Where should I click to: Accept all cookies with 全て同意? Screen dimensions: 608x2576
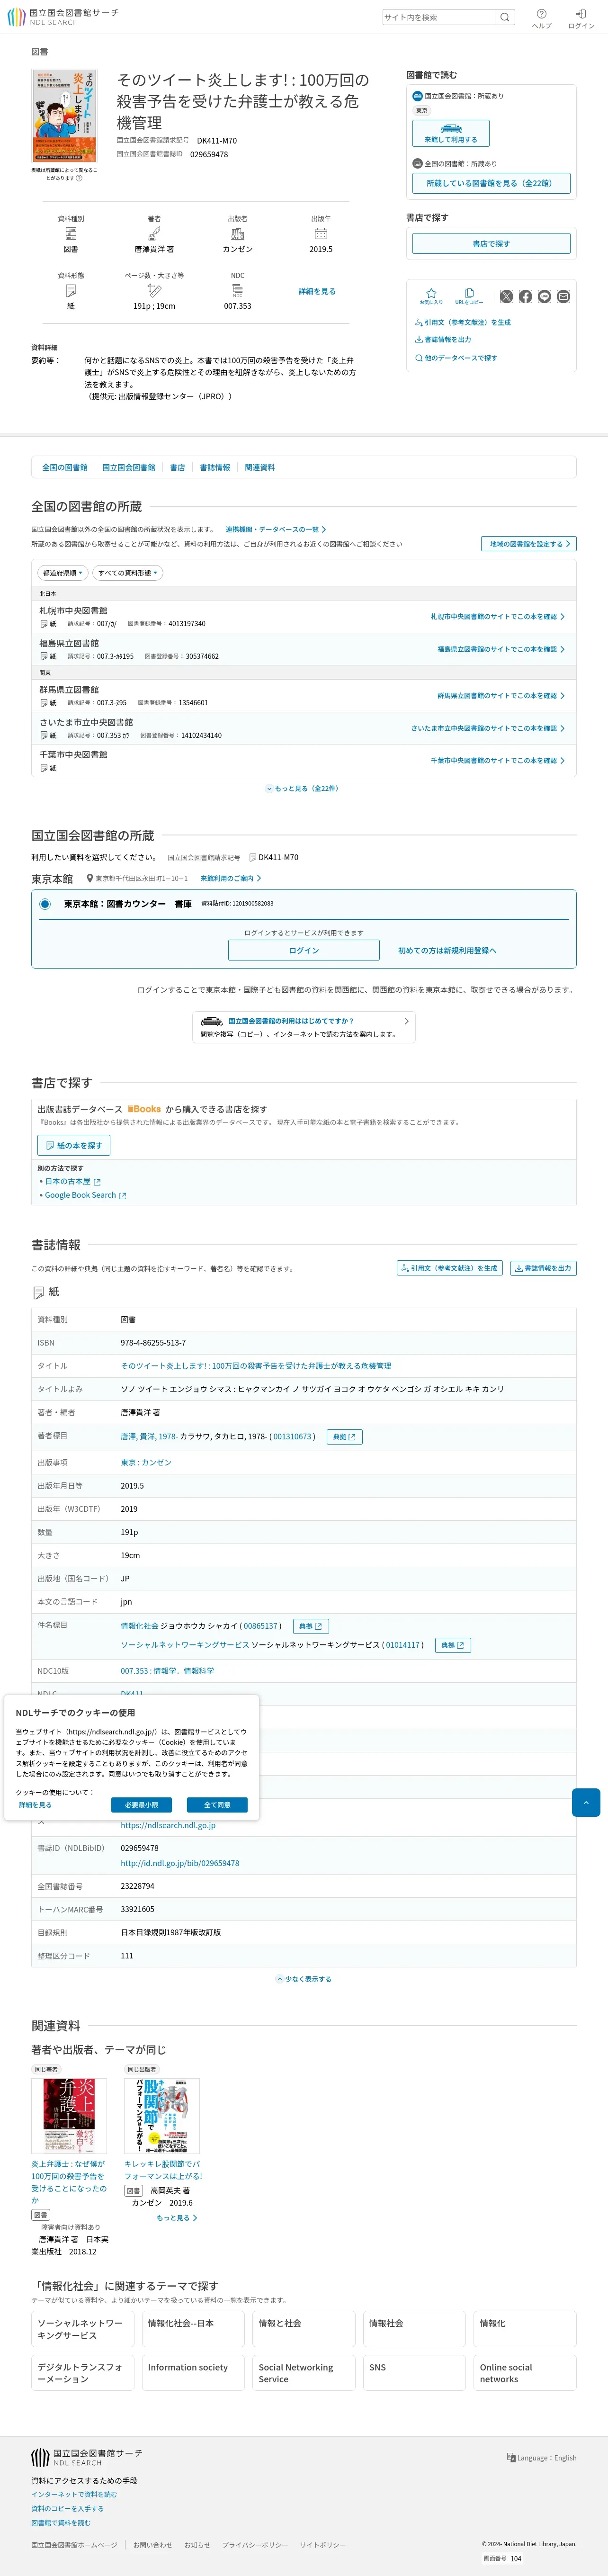pyautogui.click(x=217, y=1805)
